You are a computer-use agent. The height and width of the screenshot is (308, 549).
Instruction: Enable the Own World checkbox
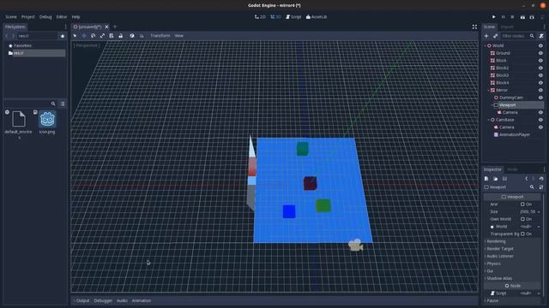[x=522, y=219]
